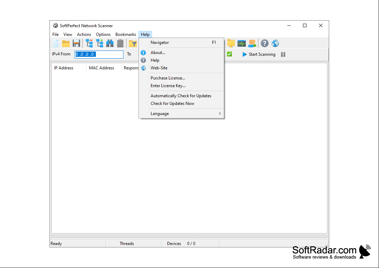The height and width of the screenshot is (268, 379).
Task: Click the Threads status bar label
Action: tap(127, 244)
